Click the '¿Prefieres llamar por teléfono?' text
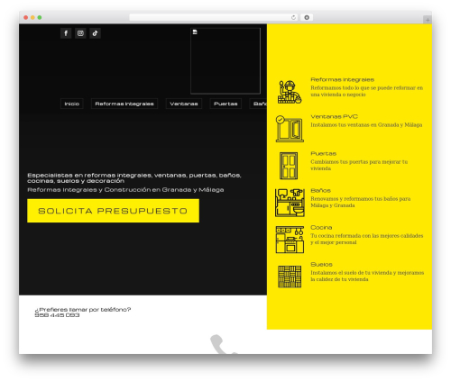Screen dimensions: 451x381 pos(83,309)
